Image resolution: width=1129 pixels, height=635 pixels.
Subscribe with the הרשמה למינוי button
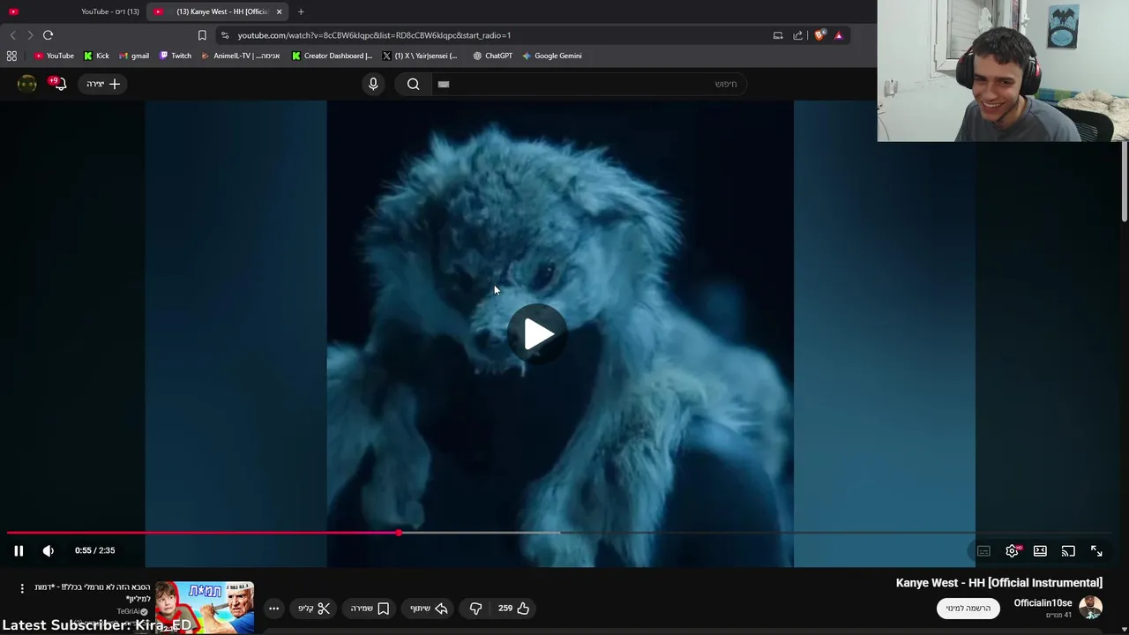[x=968, y=608]
